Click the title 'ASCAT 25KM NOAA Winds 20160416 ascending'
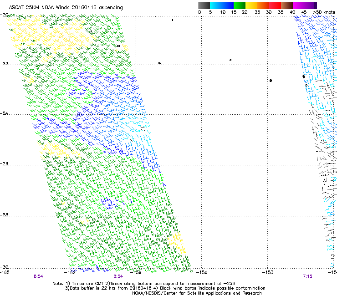 (x=66, y=8)
